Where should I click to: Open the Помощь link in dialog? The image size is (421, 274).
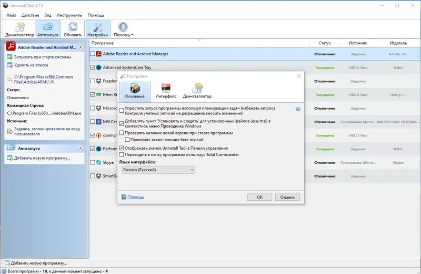(136, 197)
